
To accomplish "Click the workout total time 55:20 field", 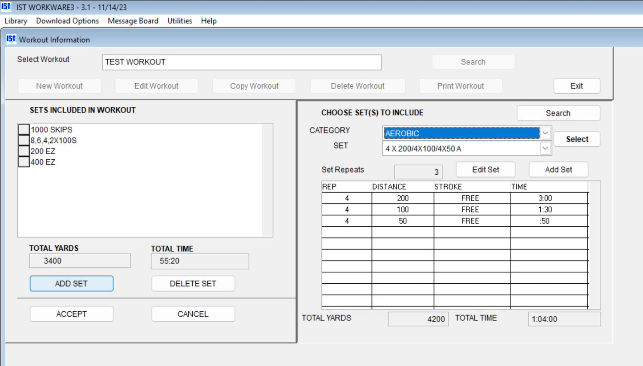I will point(200,261).
